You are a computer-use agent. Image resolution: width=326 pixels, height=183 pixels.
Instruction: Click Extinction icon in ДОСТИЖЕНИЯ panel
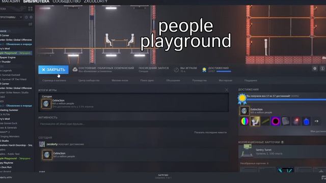(x=244, y=111)
